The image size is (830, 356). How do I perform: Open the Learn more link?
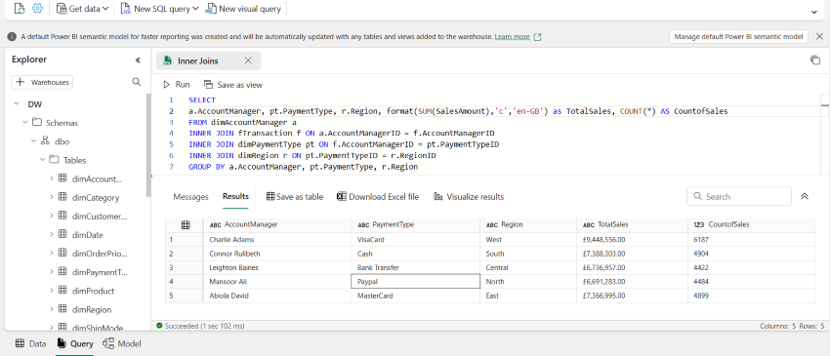click(x=512, y=37)
